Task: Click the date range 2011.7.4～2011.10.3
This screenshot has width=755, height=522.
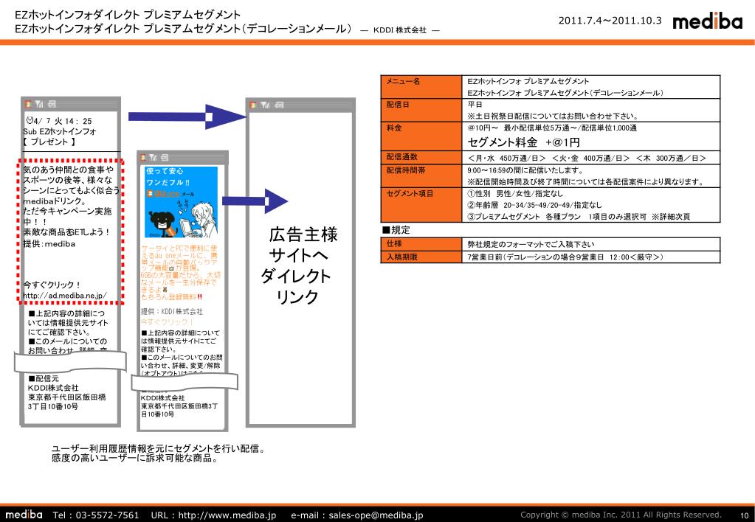Action: point(610,21)
